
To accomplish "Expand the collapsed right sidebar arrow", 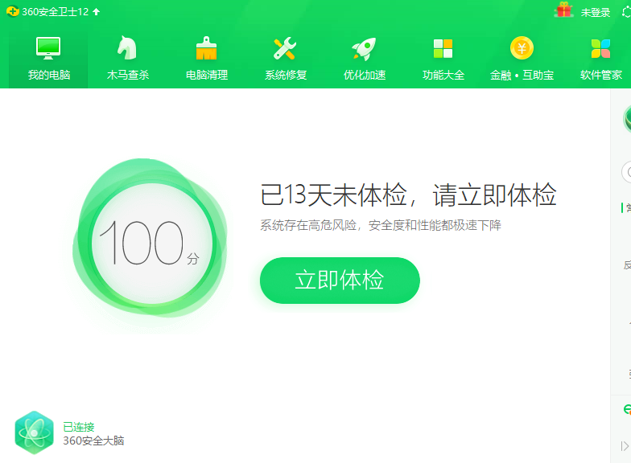I will click(625, 445).
